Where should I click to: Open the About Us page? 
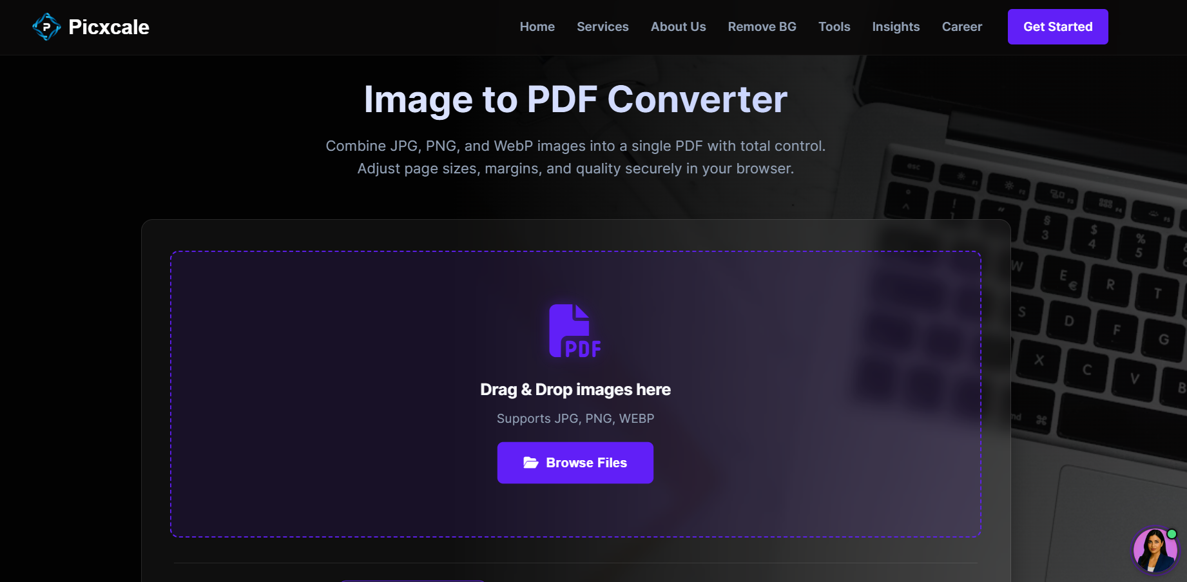click(678, 26)
